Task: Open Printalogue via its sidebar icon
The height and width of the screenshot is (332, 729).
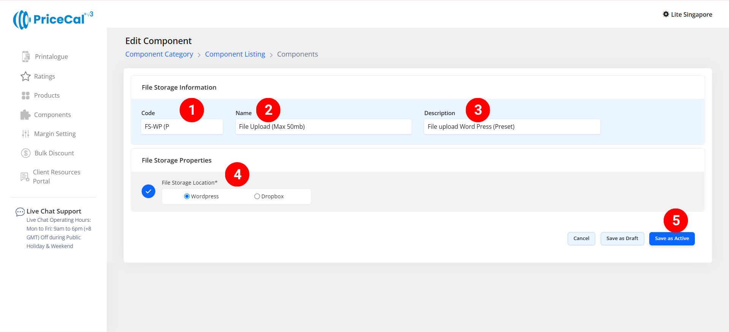Action: [25, 57]
